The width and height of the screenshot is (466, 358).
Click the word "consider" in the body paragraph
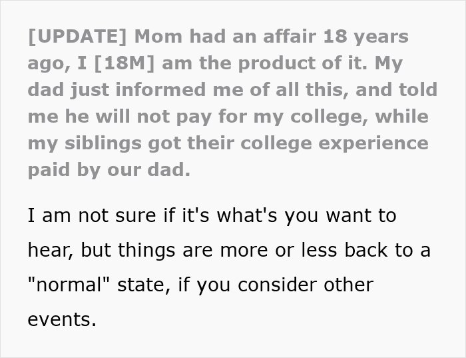pos(283,285)
